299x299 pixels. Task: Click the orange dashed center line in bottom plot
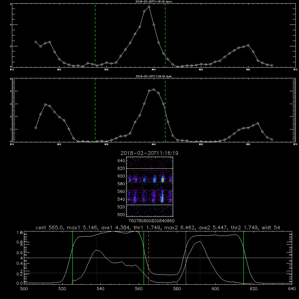(x=148, y=258)
